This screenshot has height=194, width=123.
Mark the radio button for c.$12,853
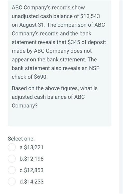coord(12,170)
